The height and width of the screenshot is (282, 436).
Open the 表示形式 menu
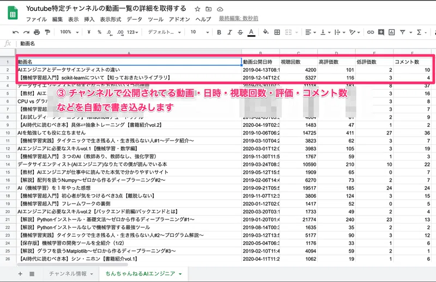(x=111, y=19)
